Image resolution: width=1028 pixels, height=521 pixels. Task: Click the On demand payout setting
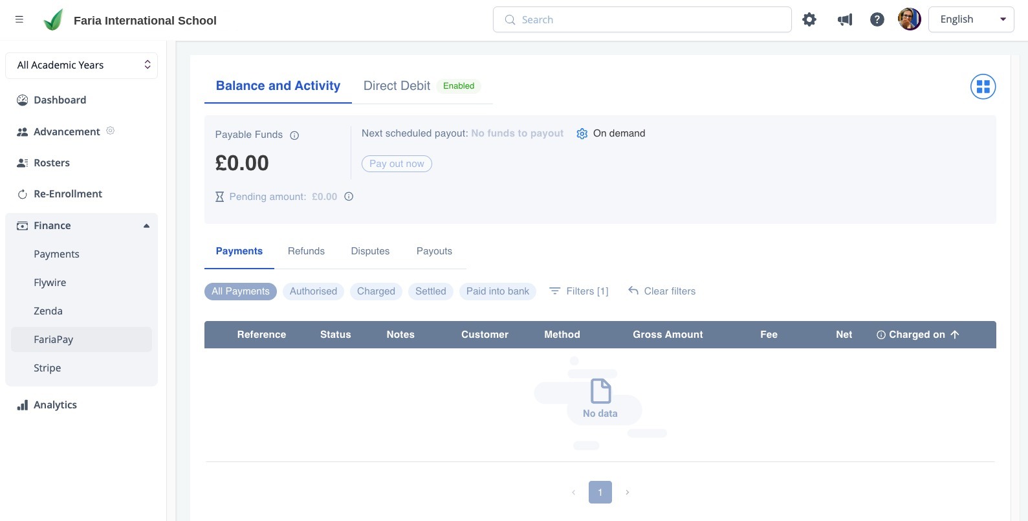[x=619, y=133]
